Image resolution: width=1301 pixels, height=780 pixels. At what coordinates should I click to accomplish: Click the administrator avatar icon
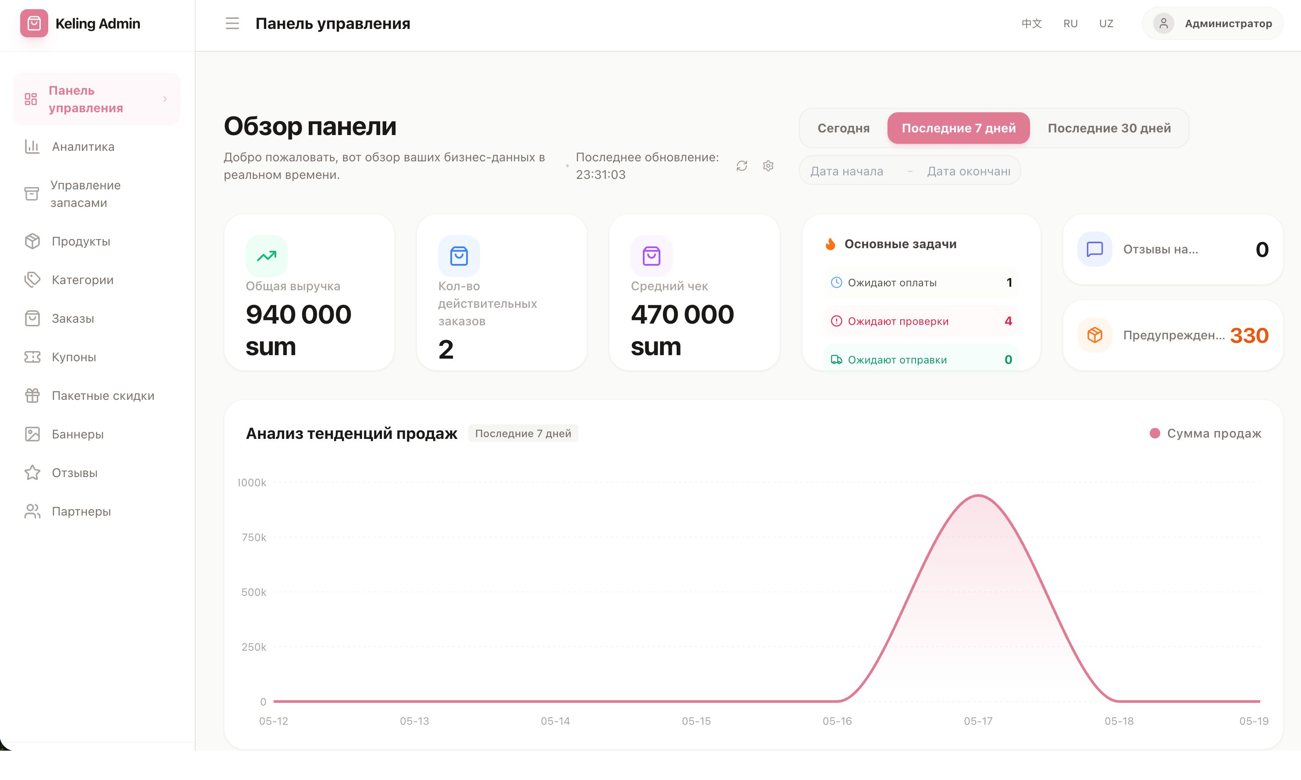(x=1163, y=24)
